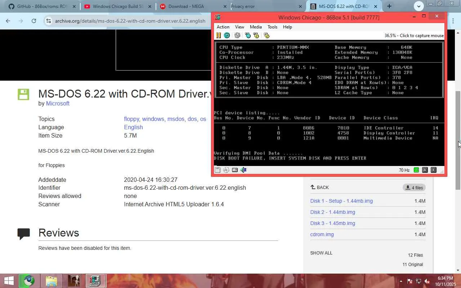Open the Microsoft author link
461x288 pixels.
(58, 103)
